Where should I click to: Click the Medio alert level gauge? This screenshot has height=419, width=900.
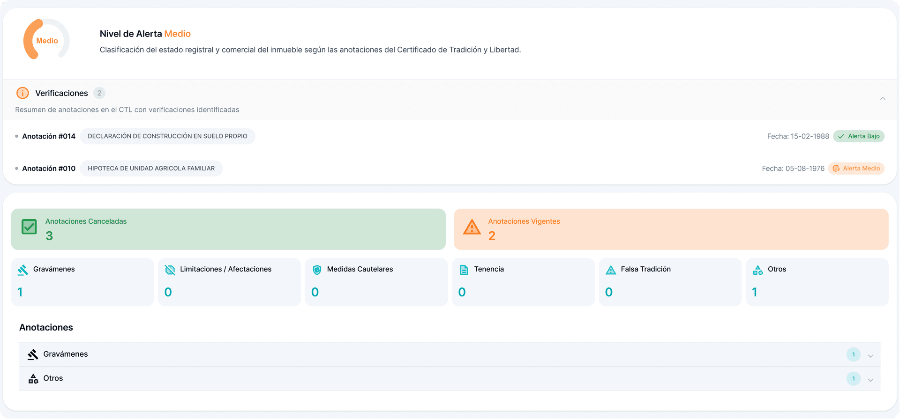pyautogui.click(x=46, y=39)
